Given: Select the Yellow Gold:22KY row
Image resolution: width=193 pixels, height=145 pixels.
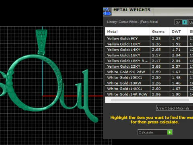Looking at the screenshot, I should (149, 66).
